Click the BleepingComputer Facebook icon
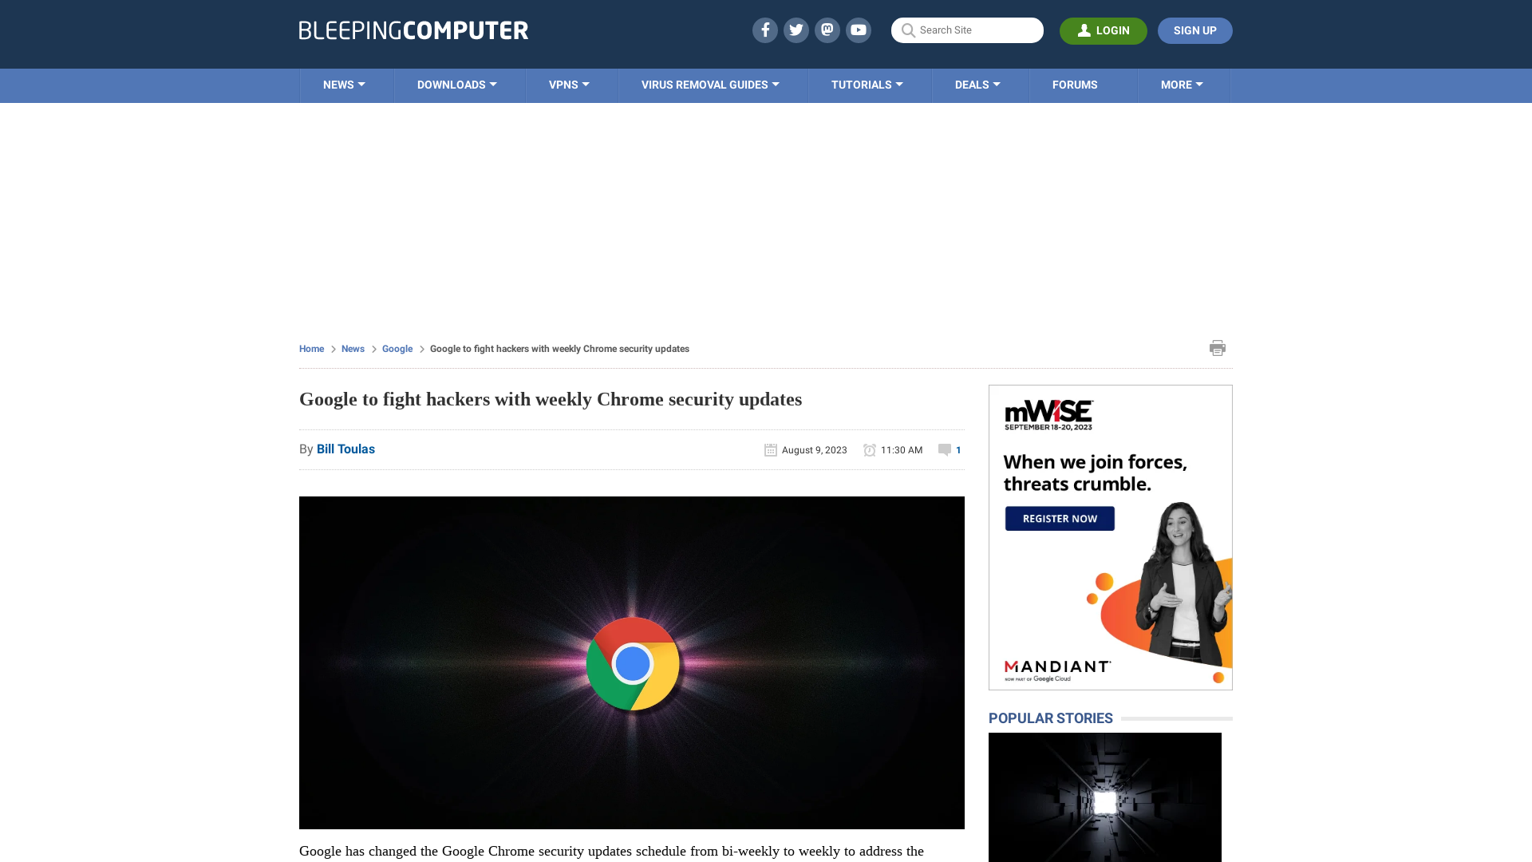This screenshot has width=1532, height=862. (764, 30)
